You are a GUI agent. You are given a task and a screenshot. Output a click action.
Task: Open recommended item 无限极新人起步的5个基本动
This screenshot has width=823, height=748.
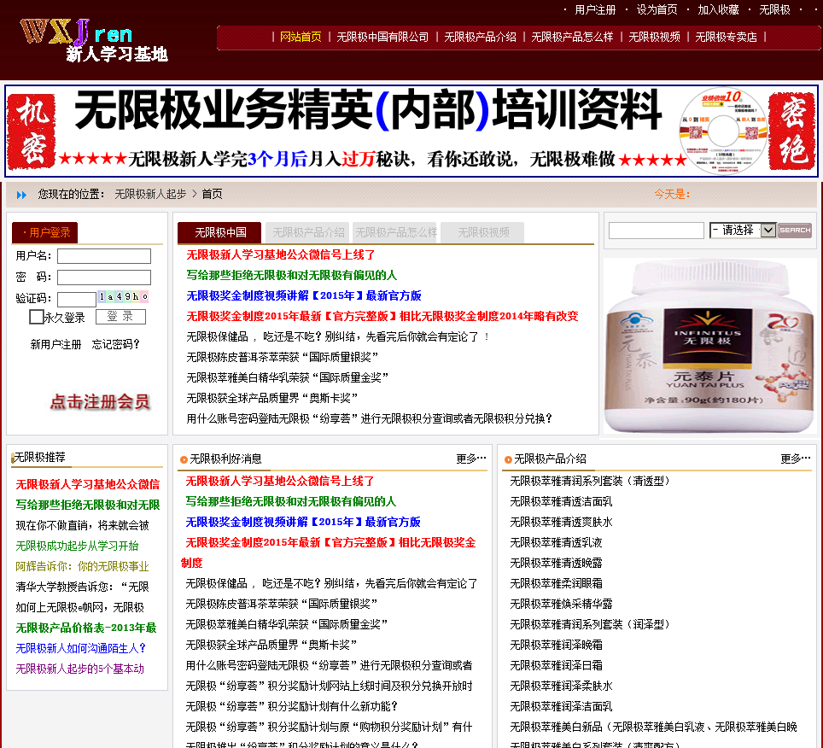coord(79,669)
